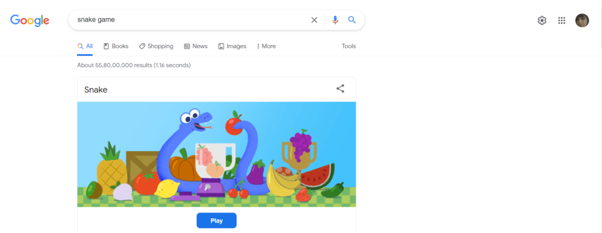Open the account profile picture
The height and width of the screenshot is (233, 602).
point(582,21)
